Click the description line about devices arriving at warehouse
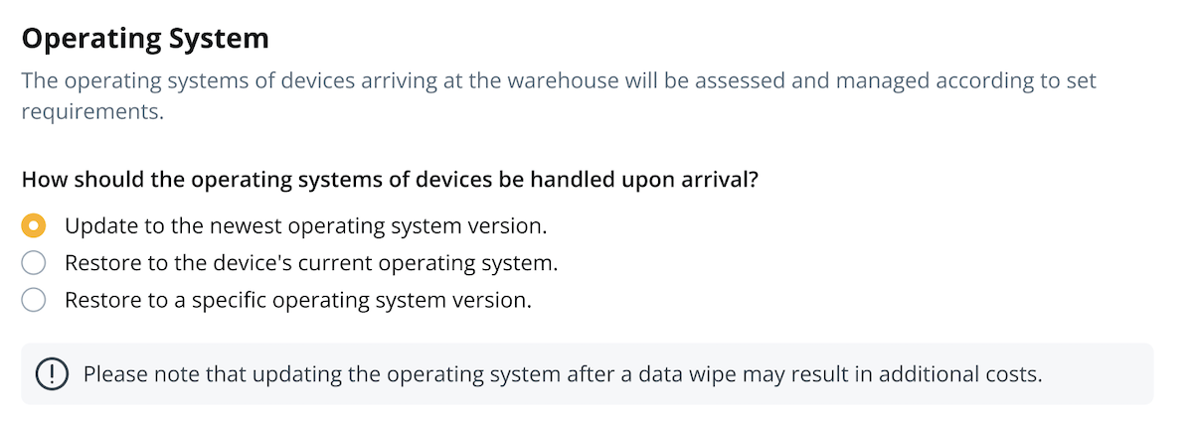The width and height of the screenshot is (1193, 424). pos(558,80)
